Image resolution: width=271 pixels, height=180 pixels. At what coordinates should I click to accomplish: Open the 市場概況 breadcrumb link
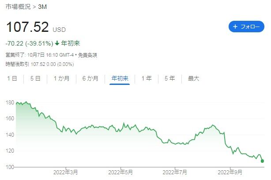coord(17,7)
